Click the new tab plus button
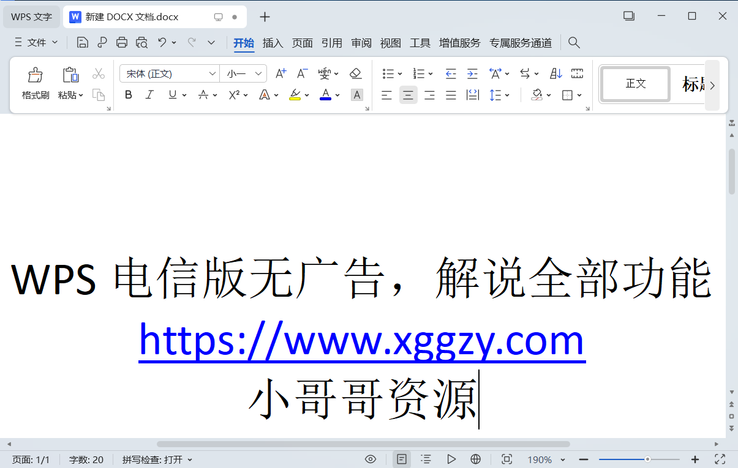Screen dimensions: 738x468 pos(264,17)
